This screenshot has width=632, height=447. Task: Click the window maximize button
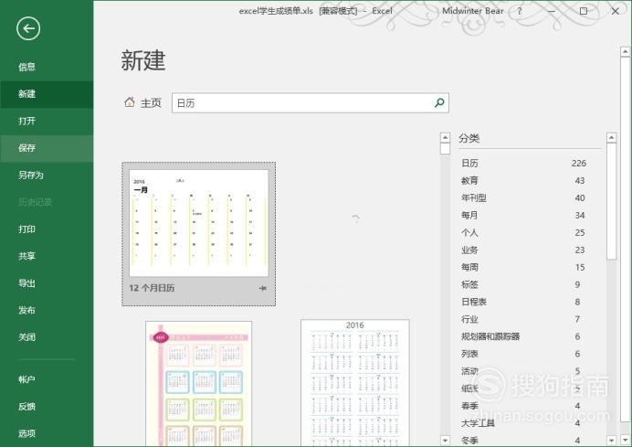click(x=584, y=11)
